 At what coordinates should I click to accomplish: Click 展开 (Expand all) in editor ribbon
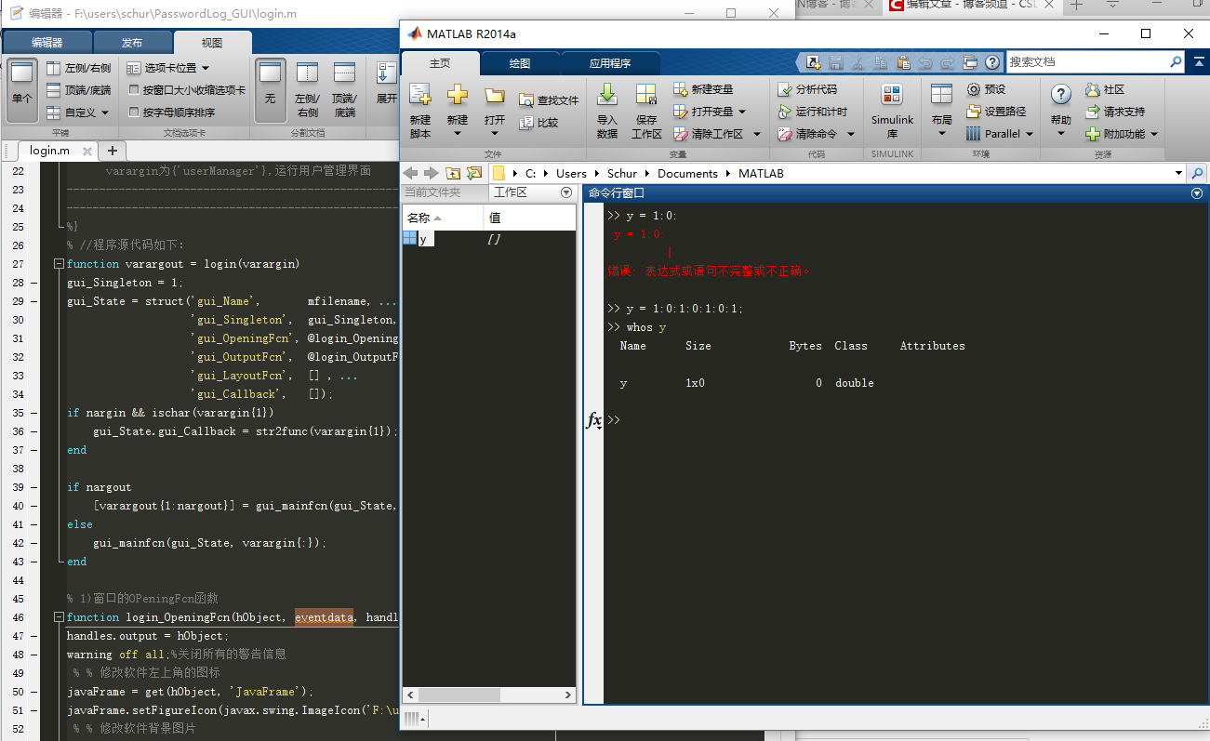[x=386, y=84]
